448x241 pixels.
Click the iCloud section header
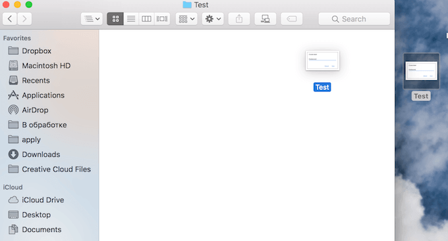click(x=13, y=187)
